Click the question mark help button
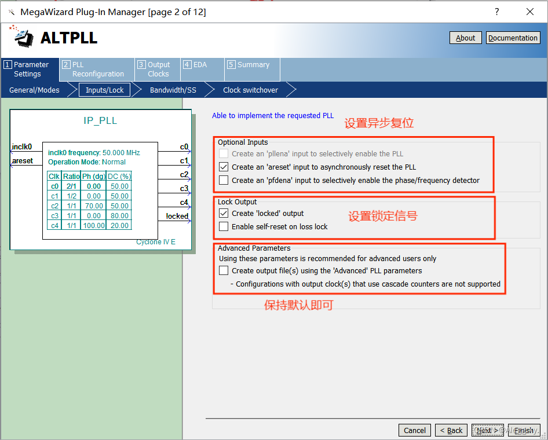 [x=496, y=12]
